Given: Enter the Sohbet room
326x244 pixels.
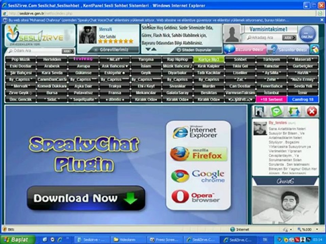Looking at the screenshot, I should click(x=240, y=59).
